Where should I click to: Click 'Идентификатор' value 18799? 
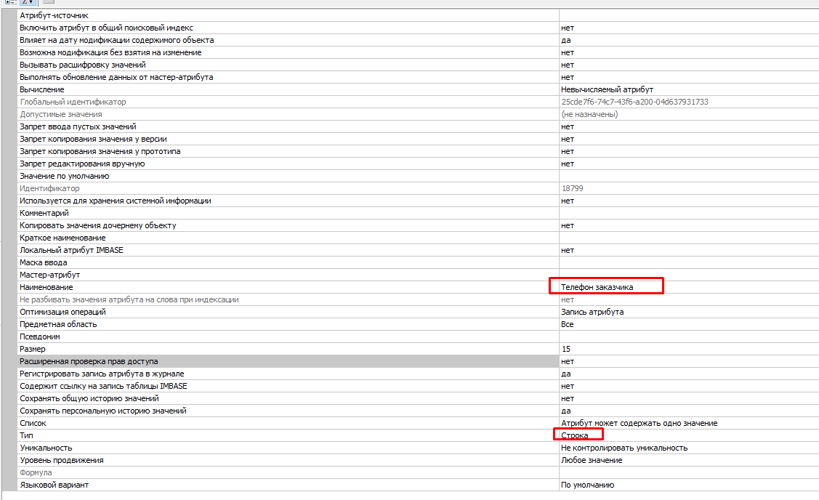pos(572,189)
